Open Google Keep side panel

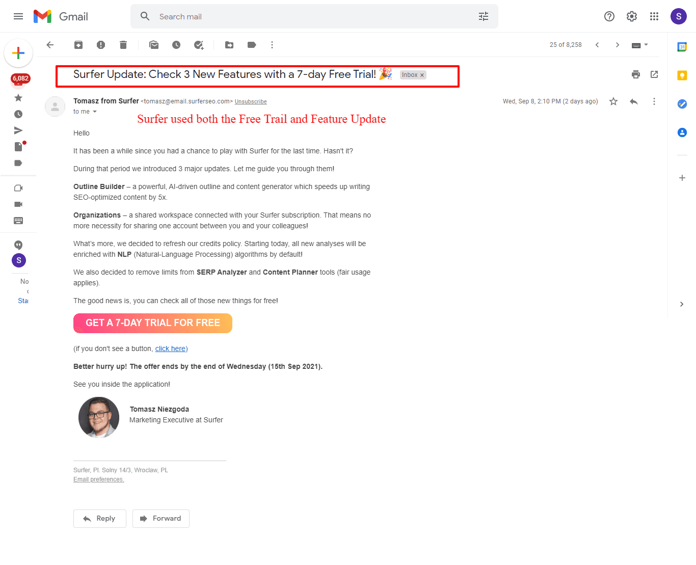[682, 75]
